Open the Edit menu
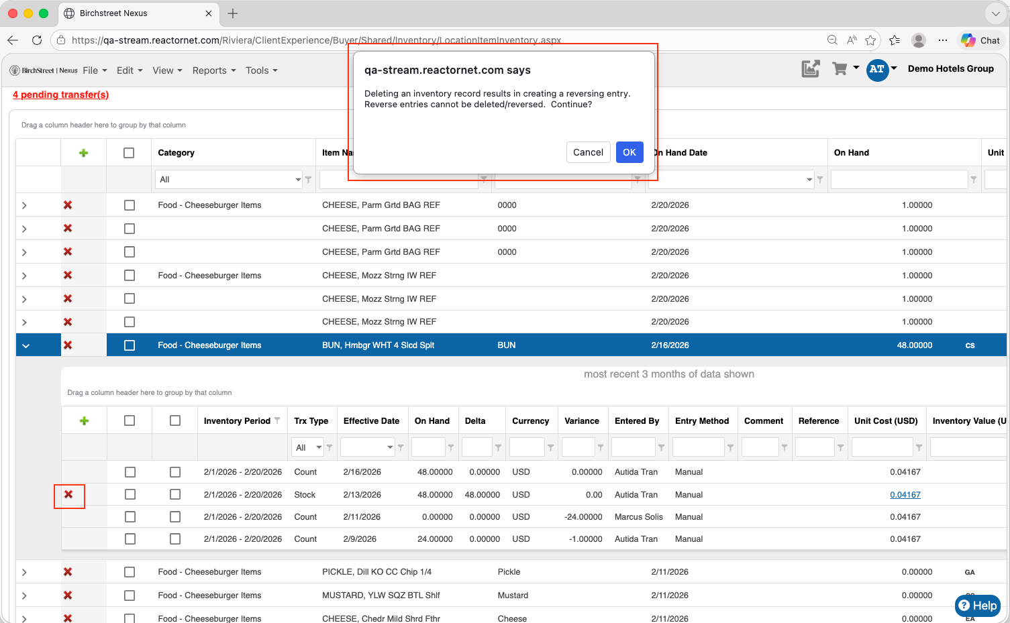Image resolution: width=1010 pixels, height=623 pixels. (130, 70)
